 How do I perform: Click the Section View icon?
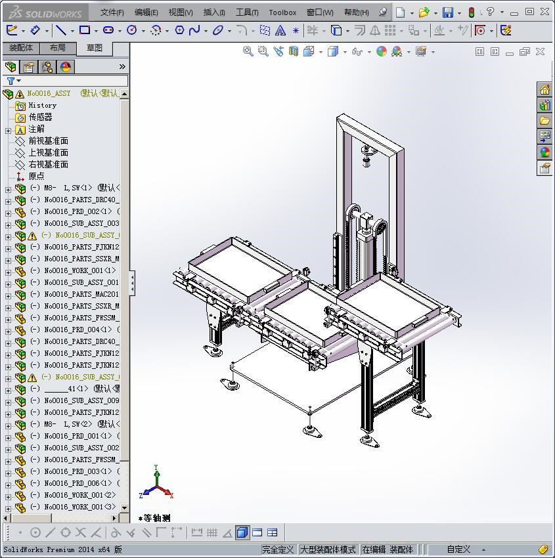click(294, 52)
